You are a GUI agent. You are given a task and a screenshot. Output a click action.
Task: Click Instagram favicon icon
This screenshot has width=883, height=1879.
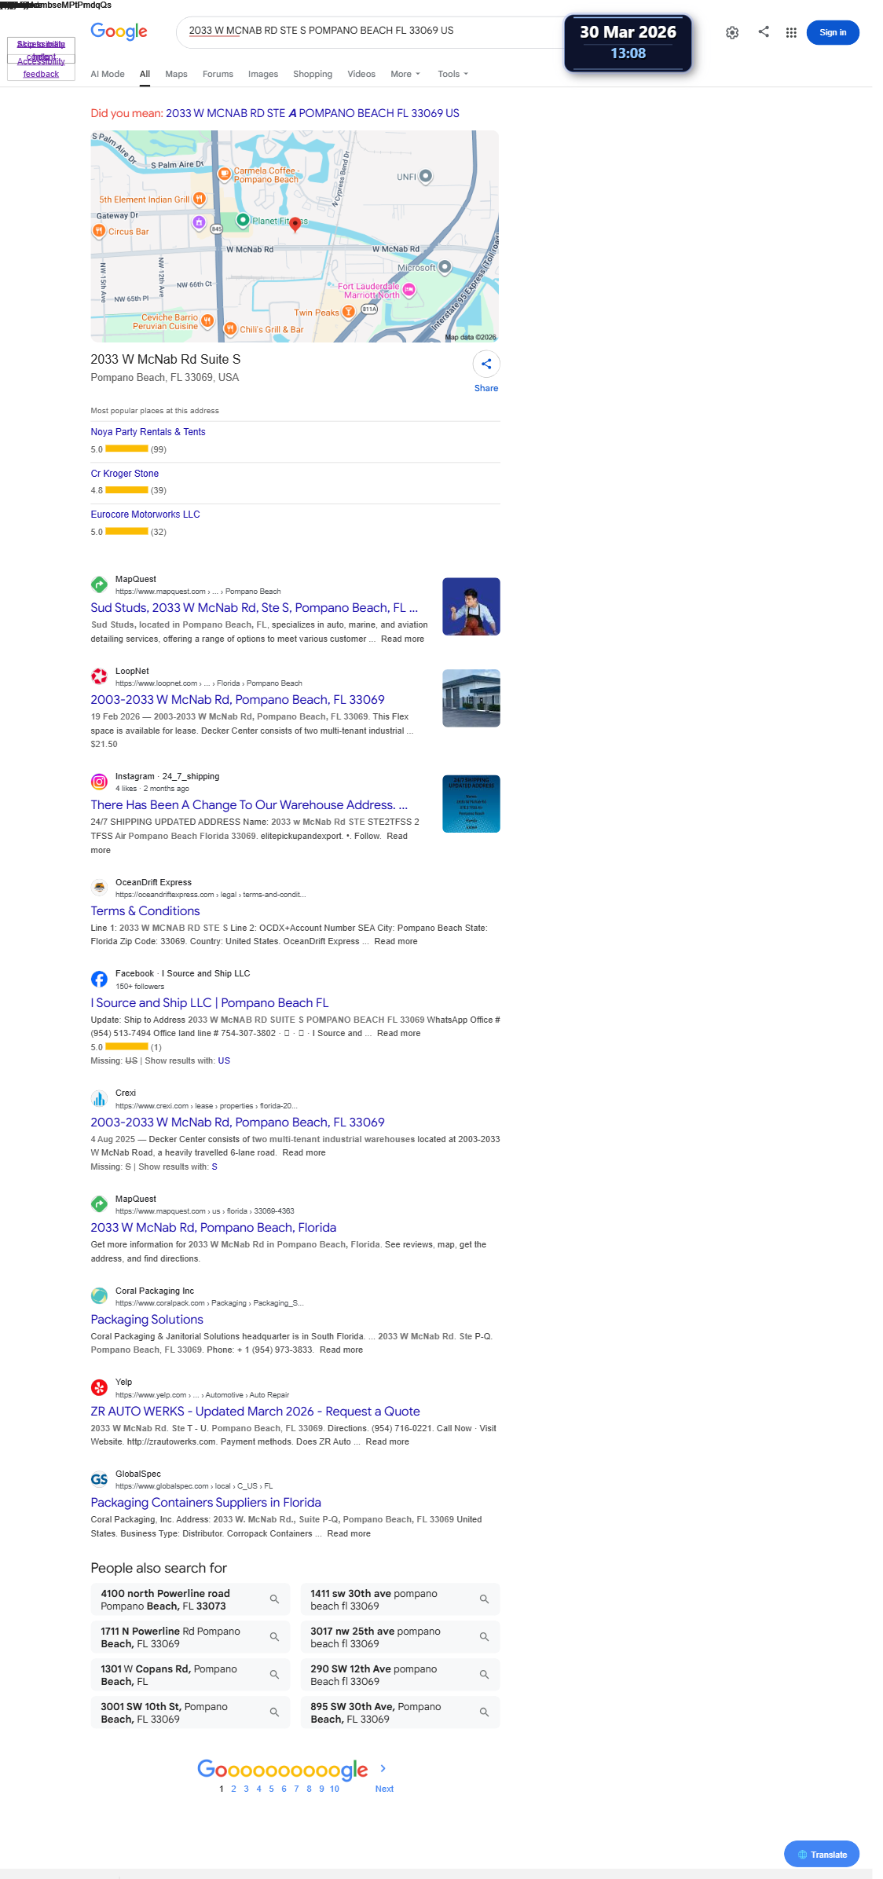click(x=99, y=782)
